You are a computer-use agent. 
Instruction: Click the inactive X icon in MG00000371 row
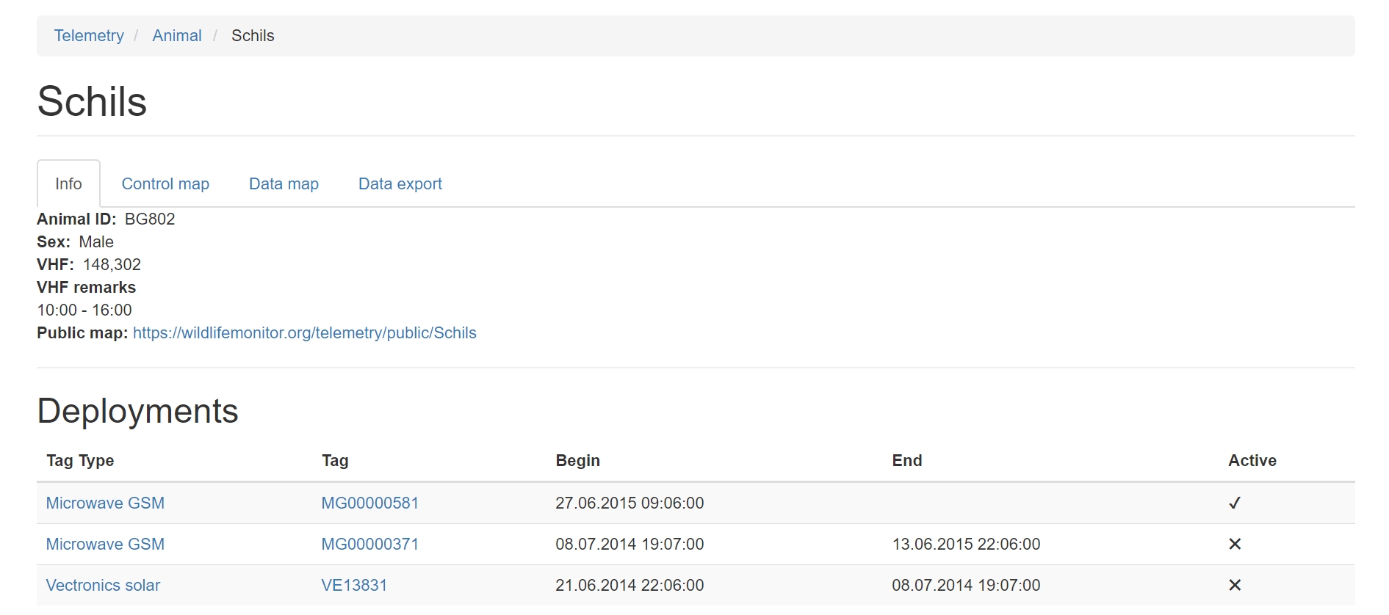(1234, 544)
